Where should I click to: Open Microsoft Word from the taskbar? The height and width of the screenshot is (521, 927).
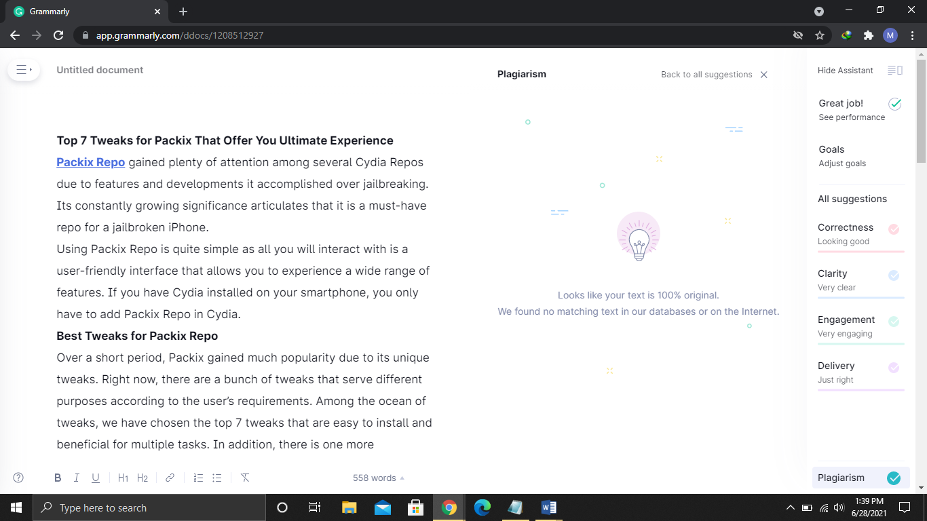pos(549,507)
